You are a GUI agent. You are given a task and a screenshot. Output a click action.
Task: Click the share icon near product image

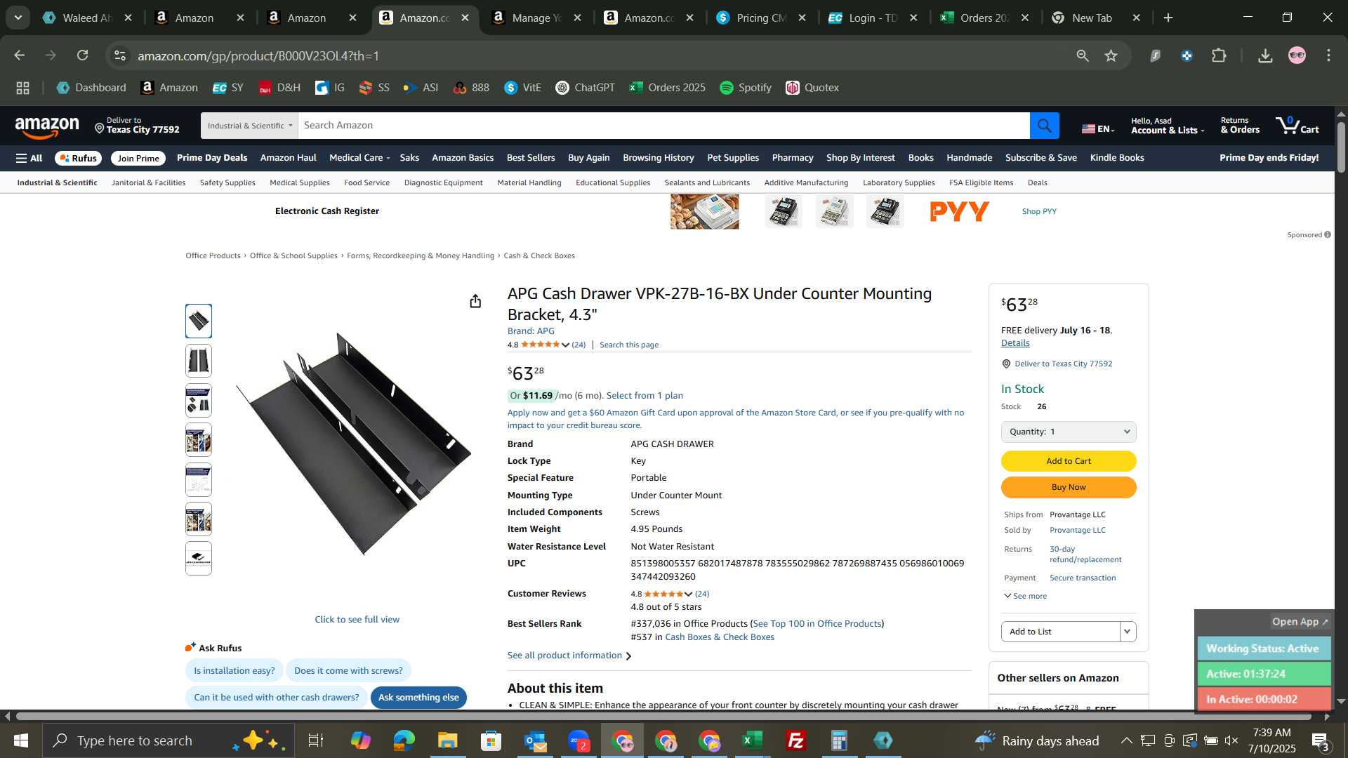475,301
